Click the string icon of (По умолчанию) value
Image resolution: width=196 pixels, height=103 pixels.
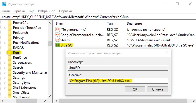(58, 29)
